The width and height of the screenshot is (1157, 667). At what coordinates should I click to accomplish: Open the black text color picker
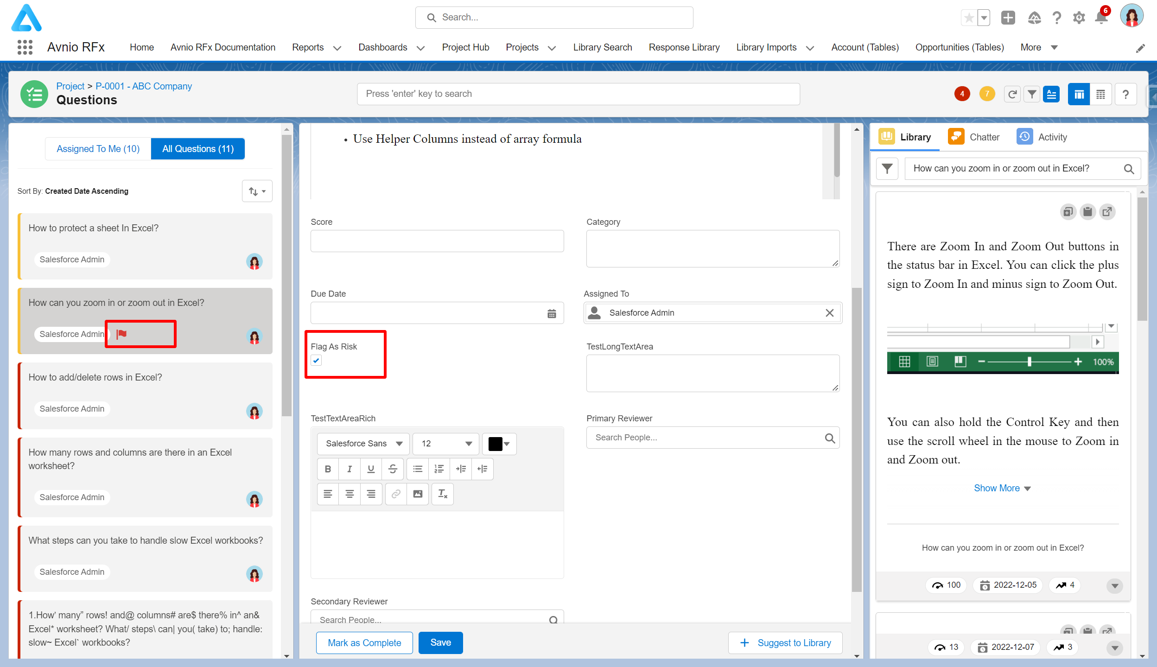499,444
